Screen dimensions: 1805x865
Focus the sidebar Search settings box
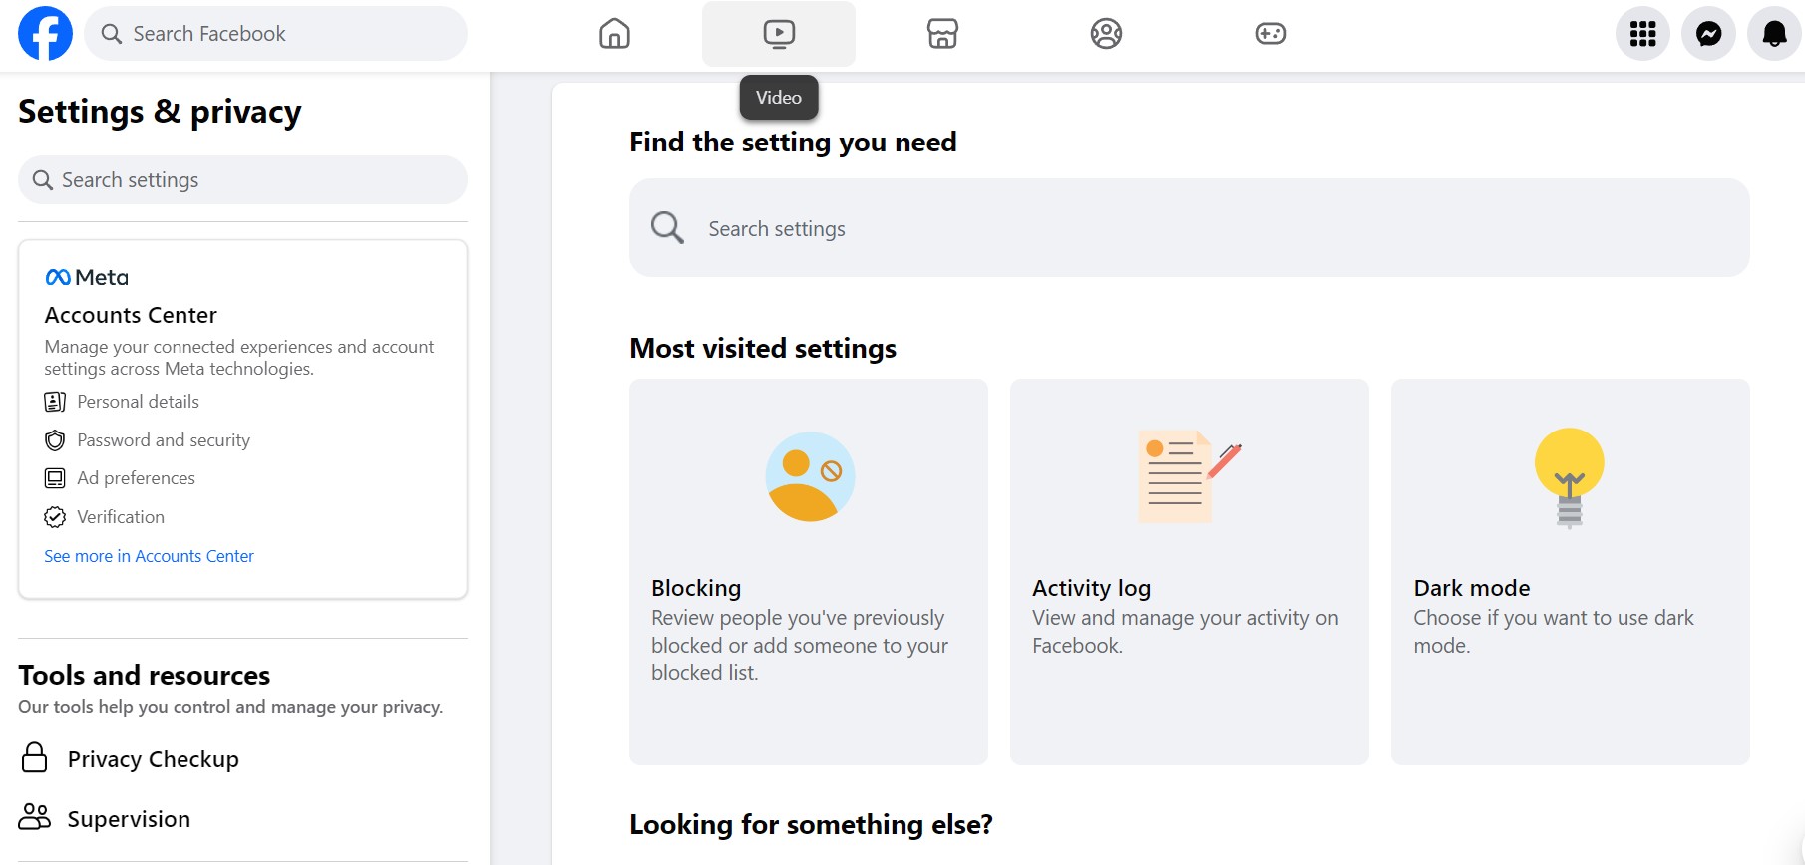tap(242, 180)
